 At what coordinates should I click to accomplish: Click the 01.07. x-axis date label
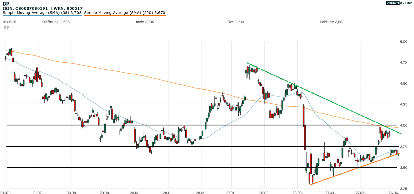6,192
